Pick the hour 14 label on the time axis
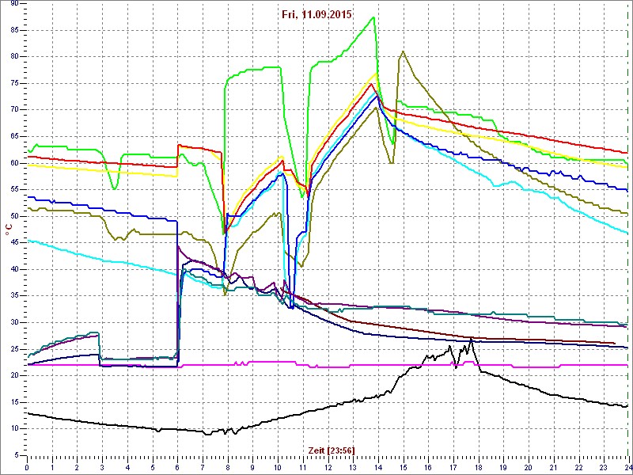The width and height of the screenshot is (633, 475). pyautogui.click(x=378, y=465)
